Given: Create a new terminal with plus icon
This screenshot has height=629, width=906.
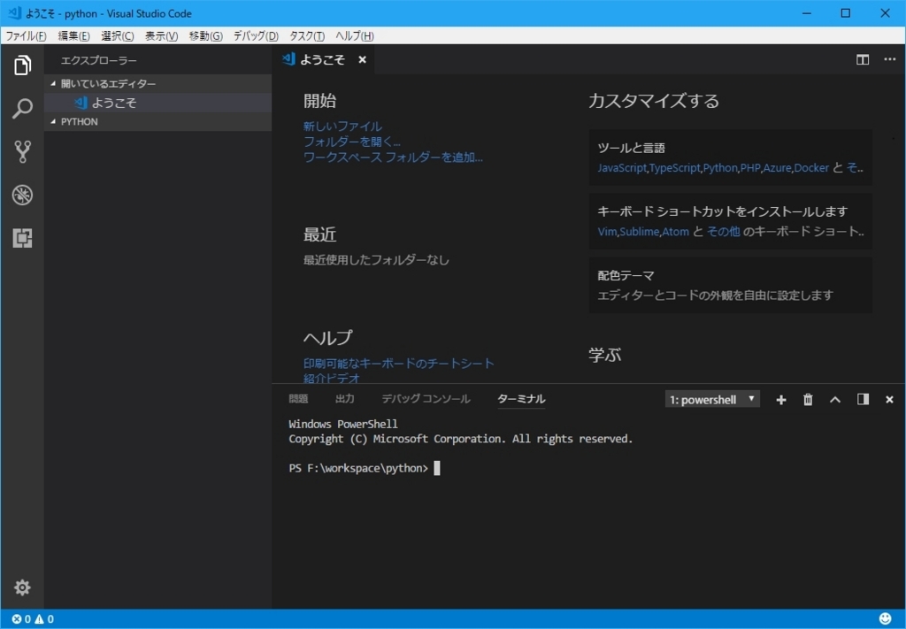Looking at the screenshot, I should point(780,400).
